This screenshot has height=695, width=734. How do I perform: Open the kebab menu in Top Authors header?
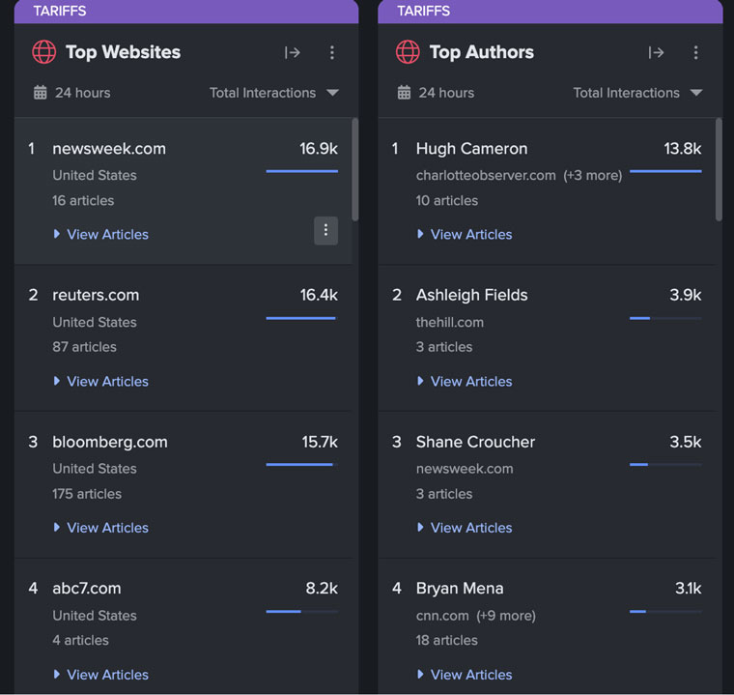click(x=695, y=52)
